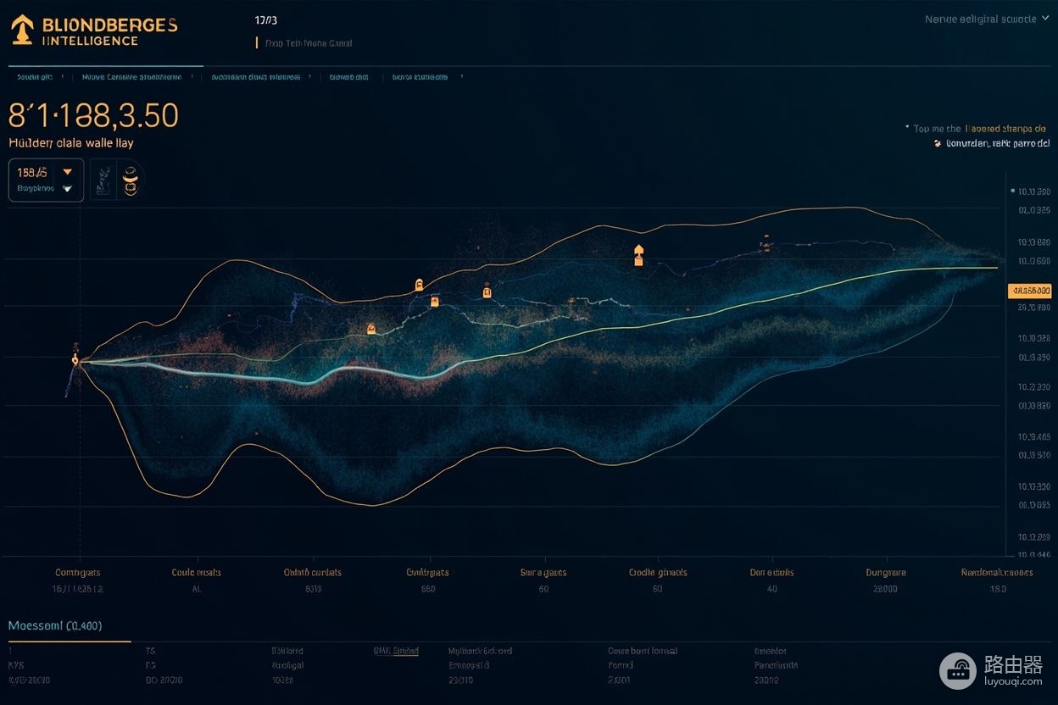Open the chart figure tool icon

click(103, 180)
